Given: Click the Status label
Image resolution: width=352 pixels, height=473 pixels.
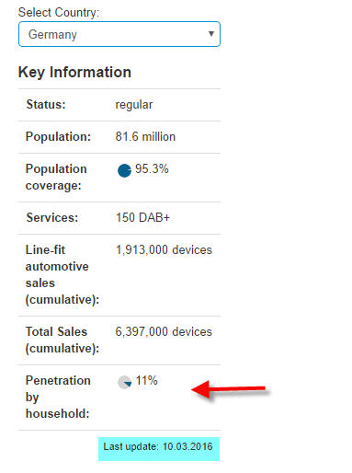Looking at the screenshot, I should click(x=46, y=104).
